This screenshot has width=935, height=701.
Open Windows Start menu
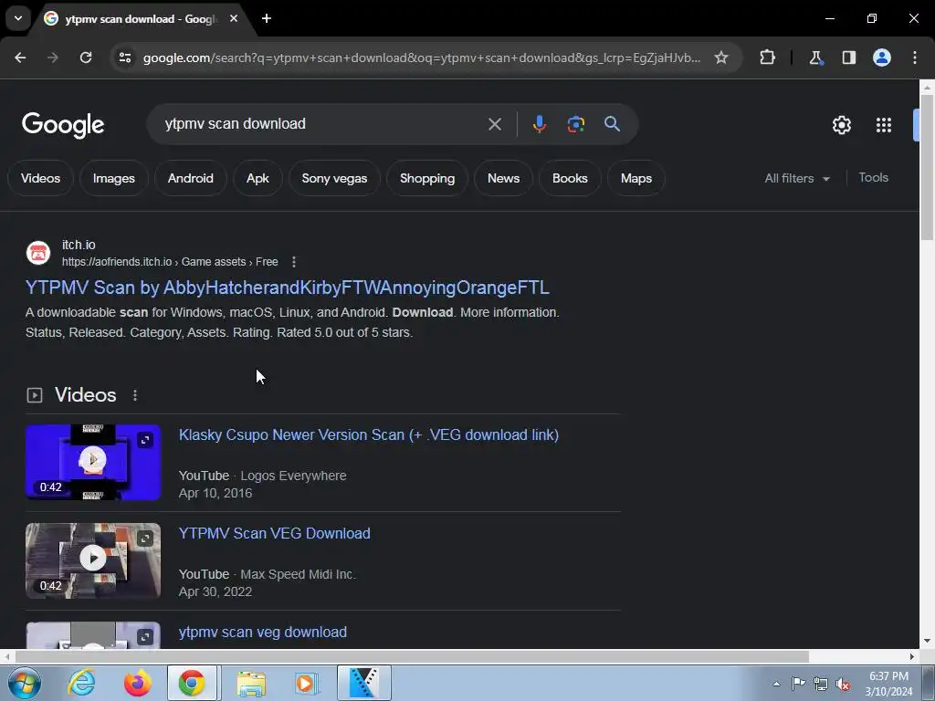pos(25,683)
